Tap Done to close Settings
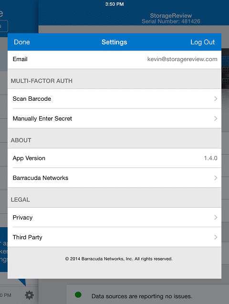The image size is (229, 304). (x=22, y=42)
